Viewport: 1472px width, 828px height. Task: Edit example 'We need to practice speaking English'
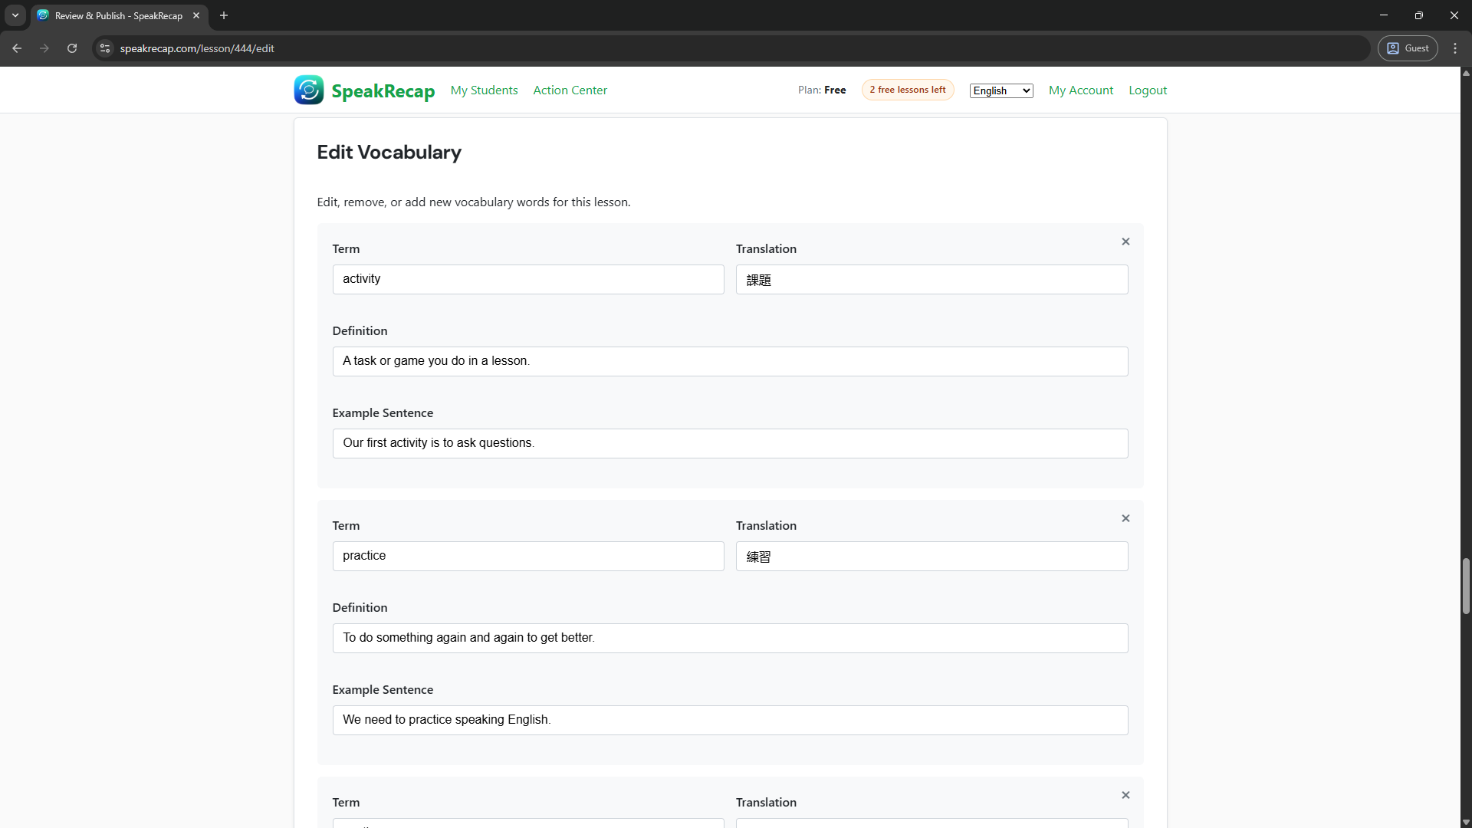point(730,720)
